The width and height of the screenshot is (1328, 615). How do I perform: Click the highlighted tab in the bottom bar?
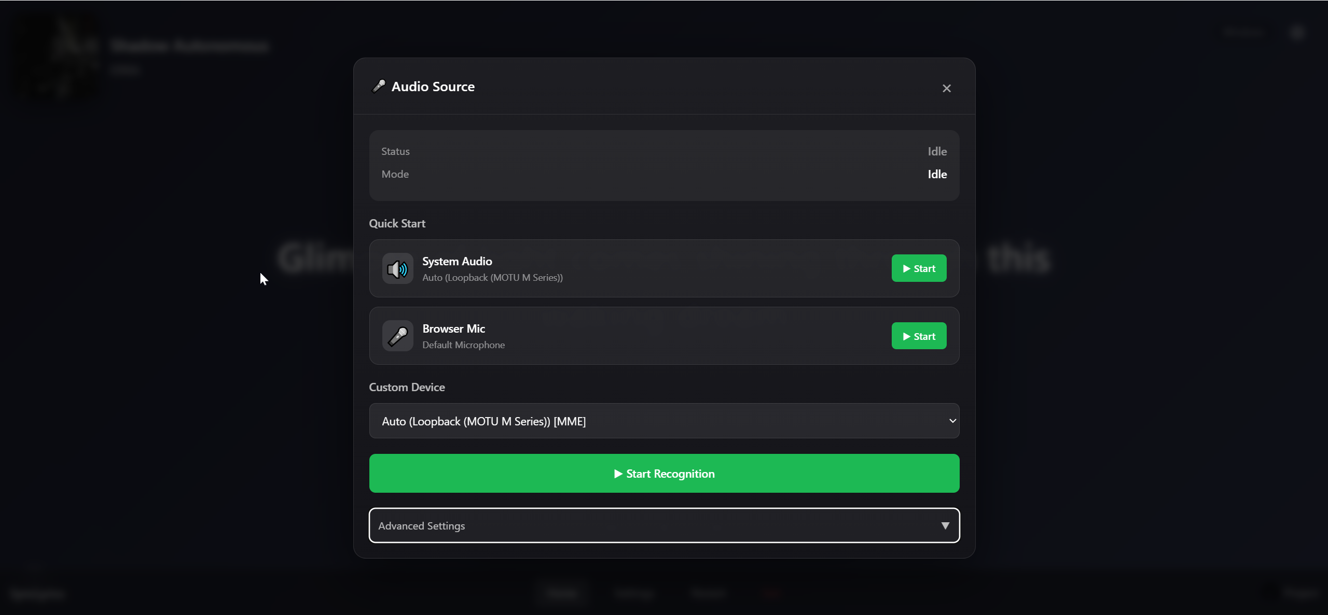(x=562, y=593)
